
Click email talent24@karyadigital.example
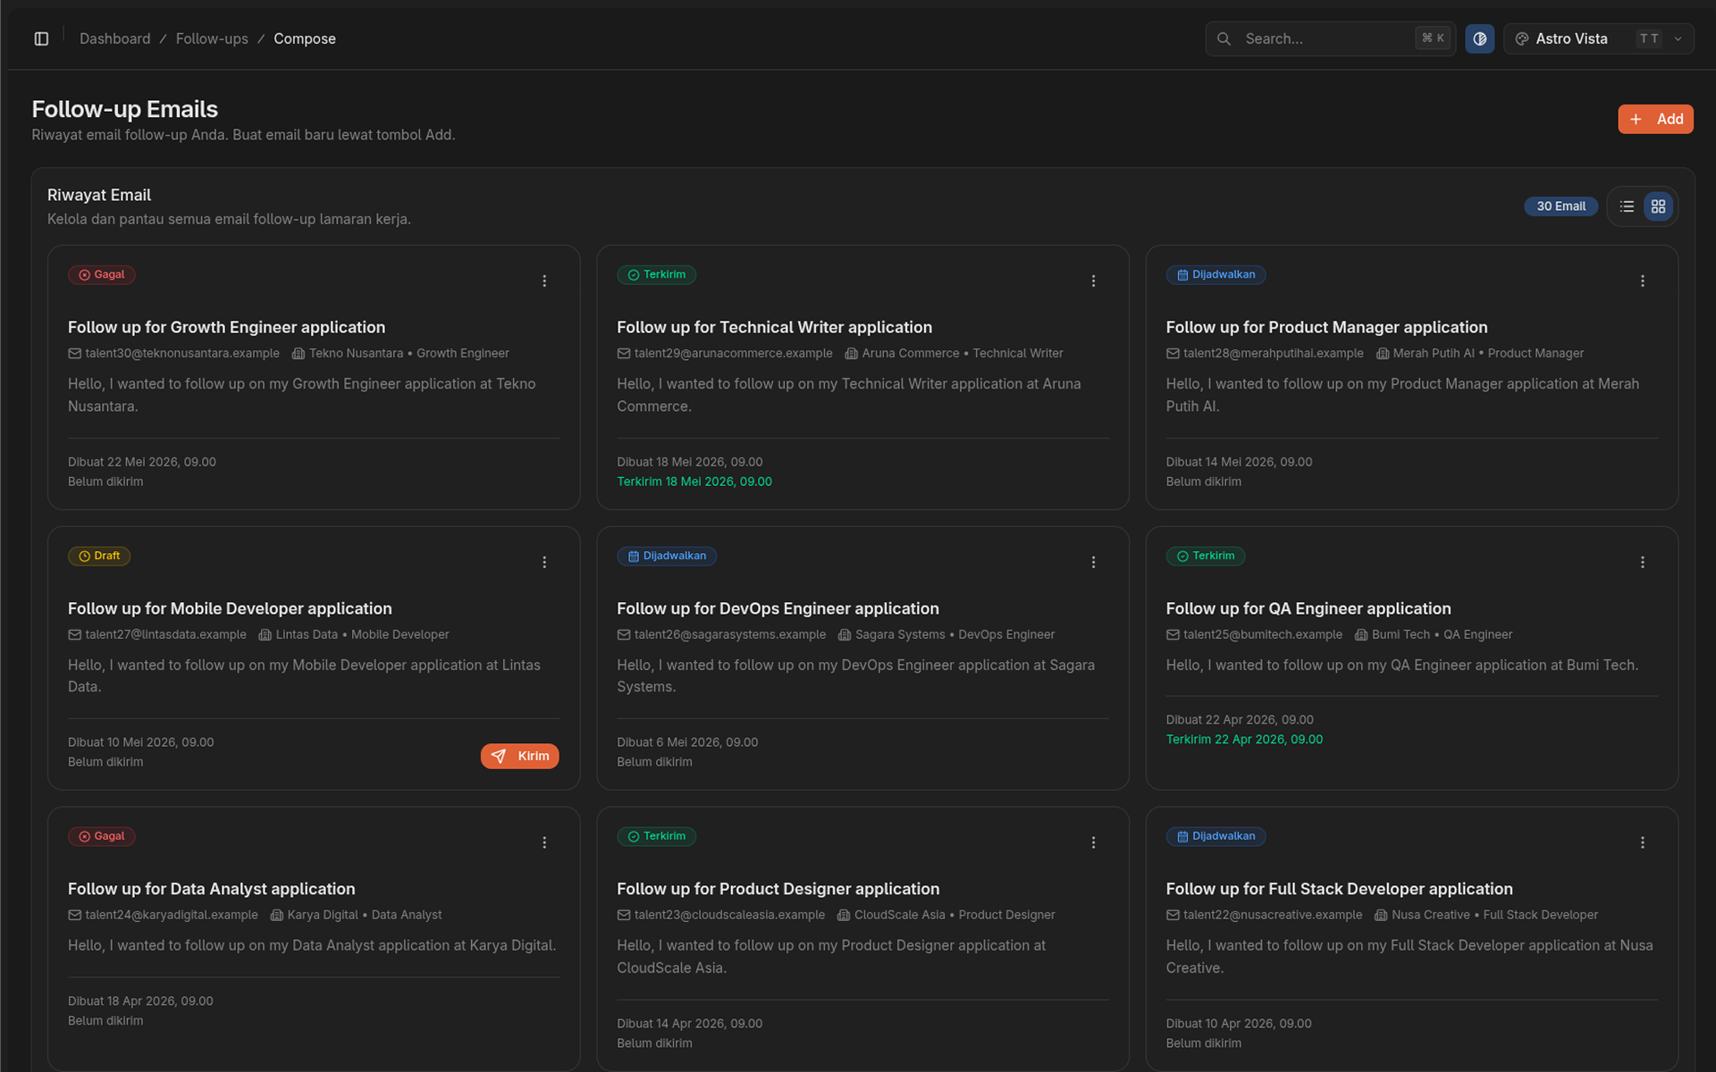click(172, 915)
